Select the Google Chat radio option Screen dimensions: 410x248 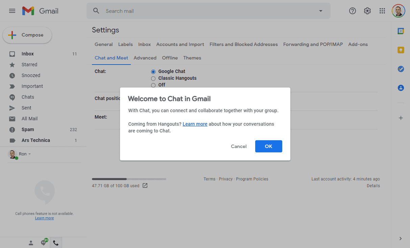[153, 71]
